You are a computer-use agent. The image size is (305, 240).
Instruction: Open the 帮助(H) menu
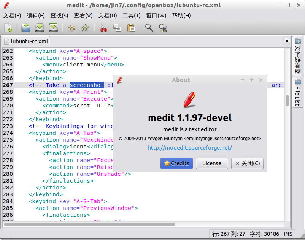(181, 16)
